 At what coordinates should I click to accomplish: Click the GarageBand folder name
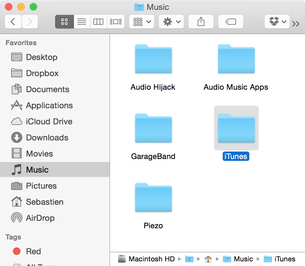pos(153,156)
